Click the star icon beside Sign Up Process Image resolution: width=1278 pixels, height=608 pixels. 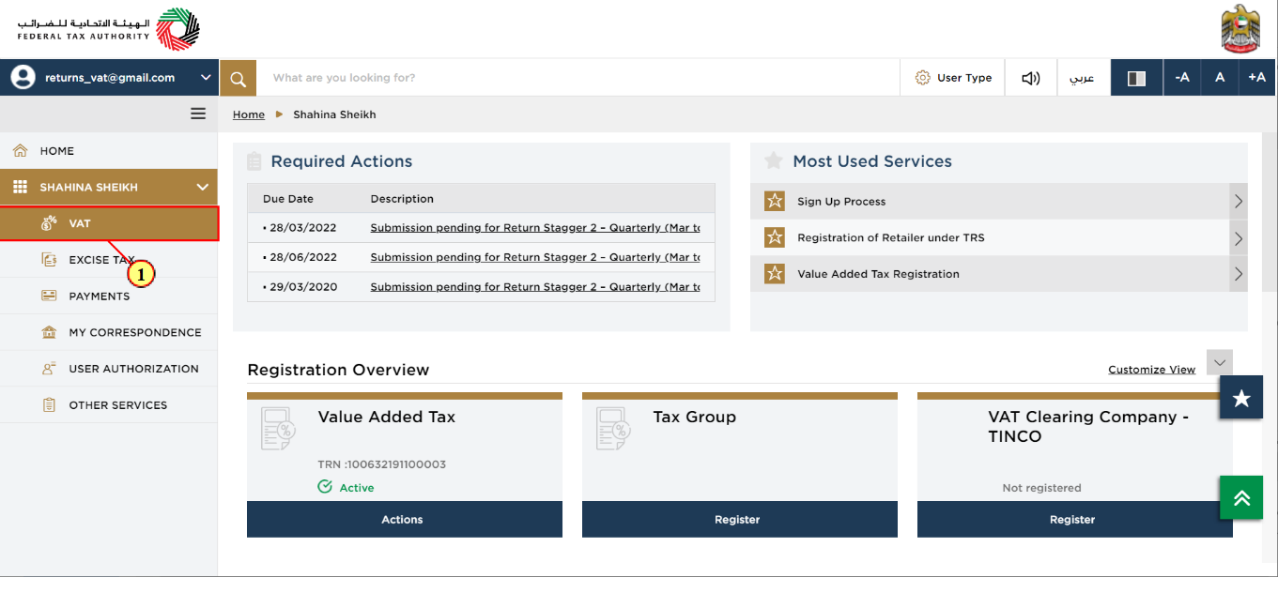775,201
